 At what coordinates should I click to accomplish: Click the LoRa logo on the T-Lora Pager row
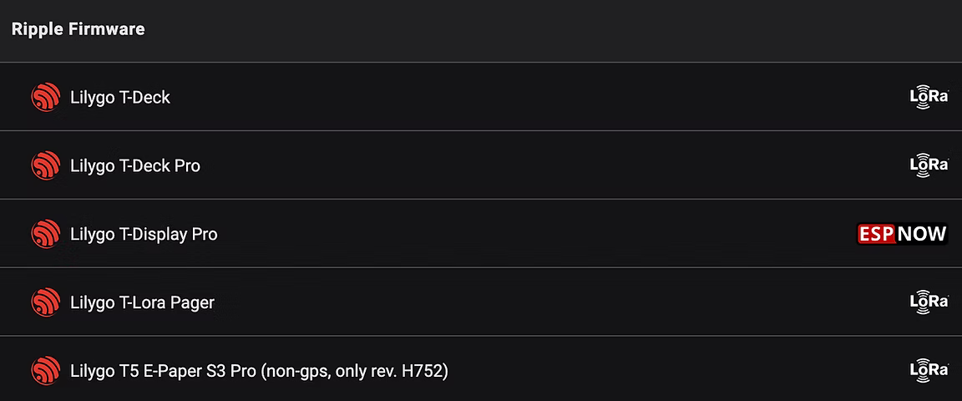point(929,302)
